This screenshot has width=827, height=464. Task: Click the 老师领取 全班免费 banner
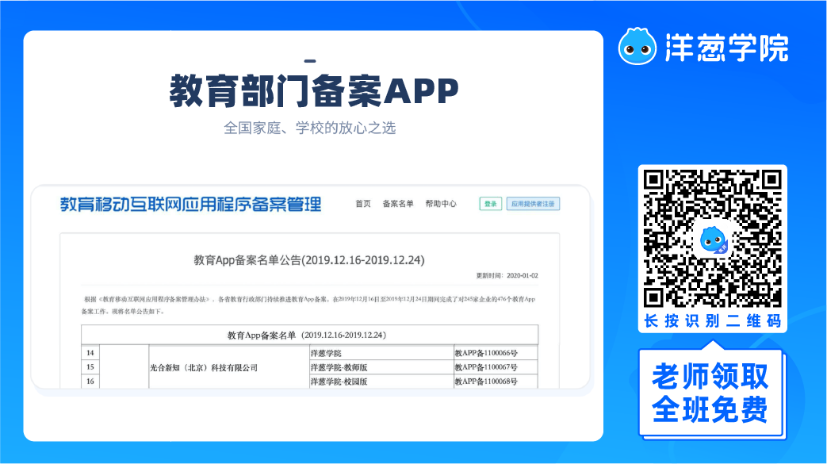click(x=710, y=393)
